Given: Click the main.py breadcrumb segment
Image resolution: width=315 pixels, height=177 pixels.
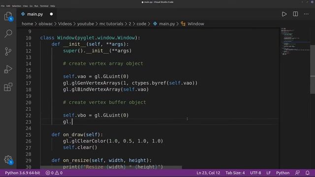Looking at the screenshot, I should 167,24.
